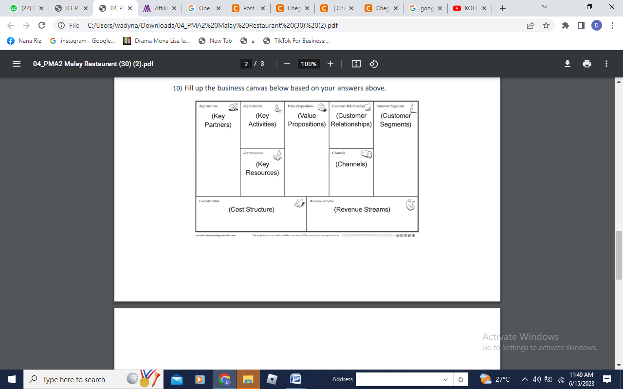Print the PDF document
Viewport: 623px width, 389px height.
click(x=587, y=64)
